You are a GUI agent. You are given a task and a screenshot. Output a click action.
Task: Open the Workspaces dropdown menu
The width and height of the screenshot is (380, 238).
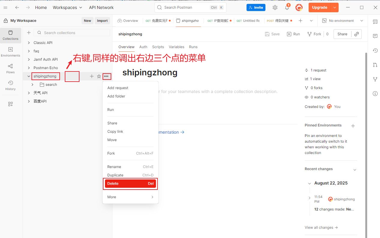[x=67, y=7]
